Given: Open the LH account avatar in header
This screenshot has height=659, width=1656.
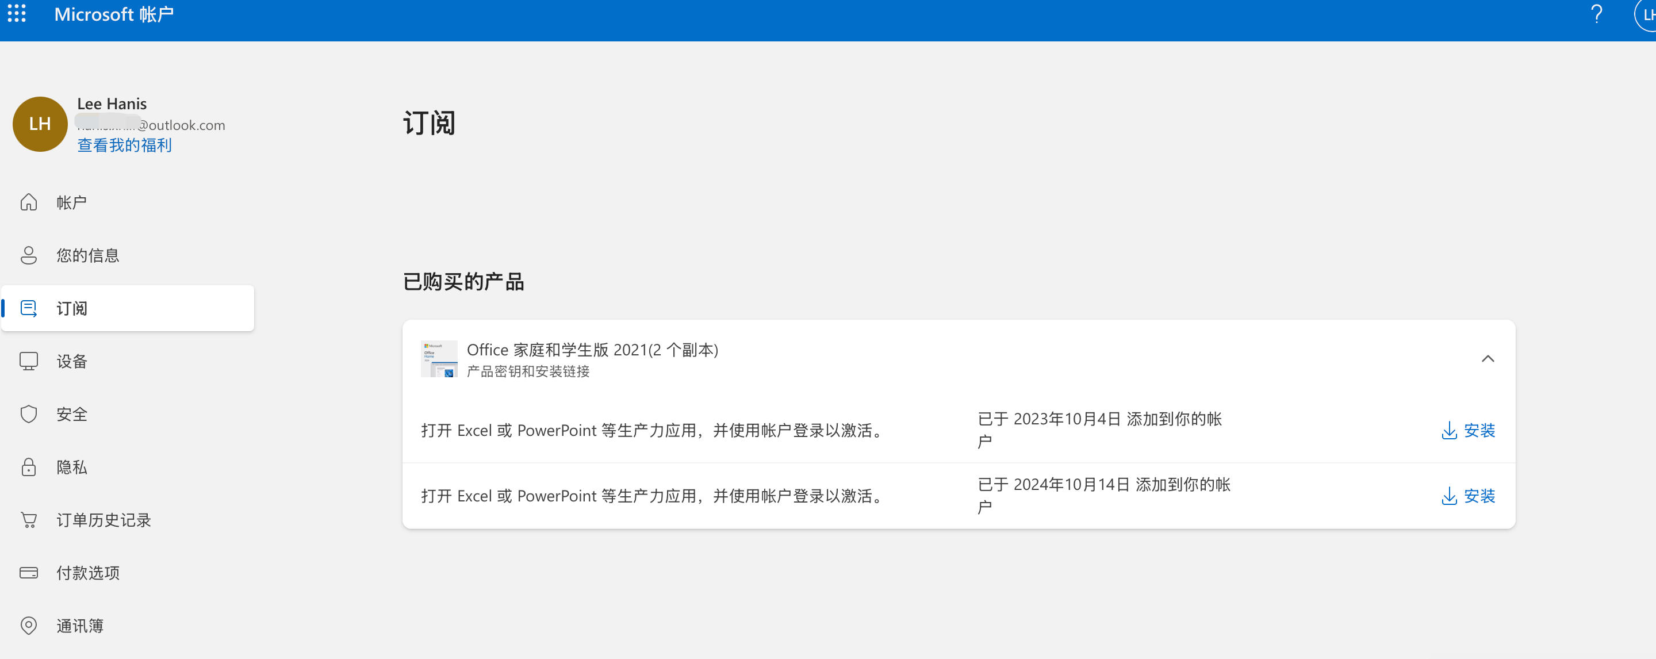Looking at the screenshot, I should (x=1646, y=15).
